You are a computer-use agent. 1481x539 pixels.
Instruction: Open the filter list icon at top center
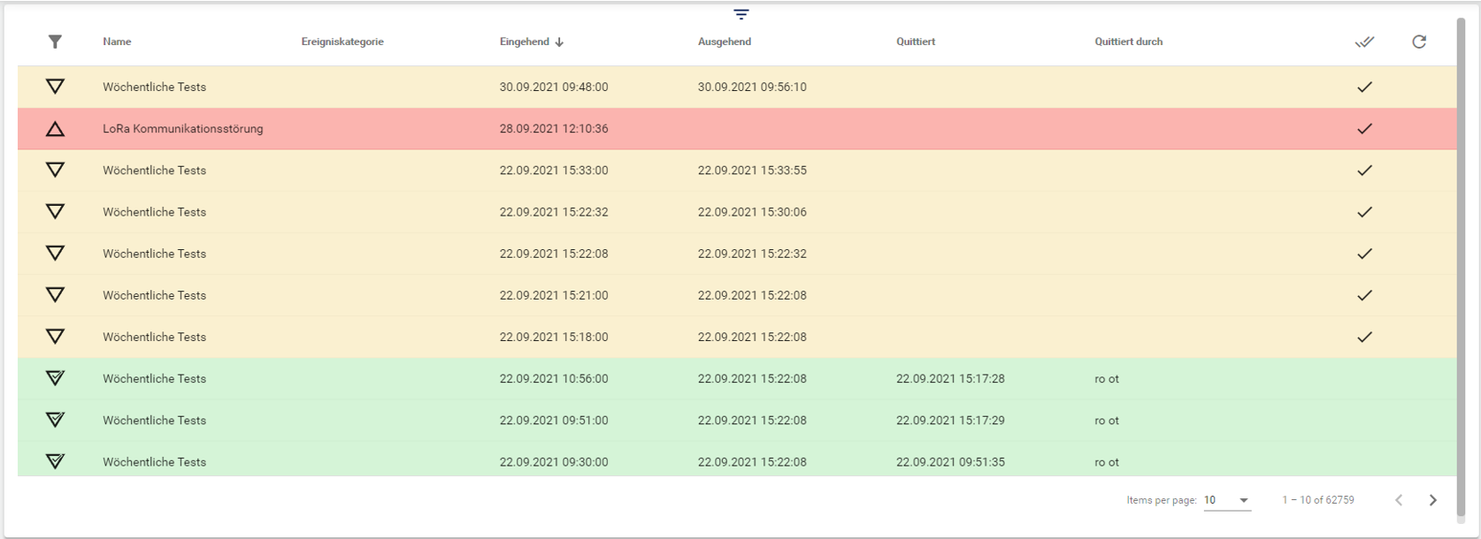(x=741, y=14)
